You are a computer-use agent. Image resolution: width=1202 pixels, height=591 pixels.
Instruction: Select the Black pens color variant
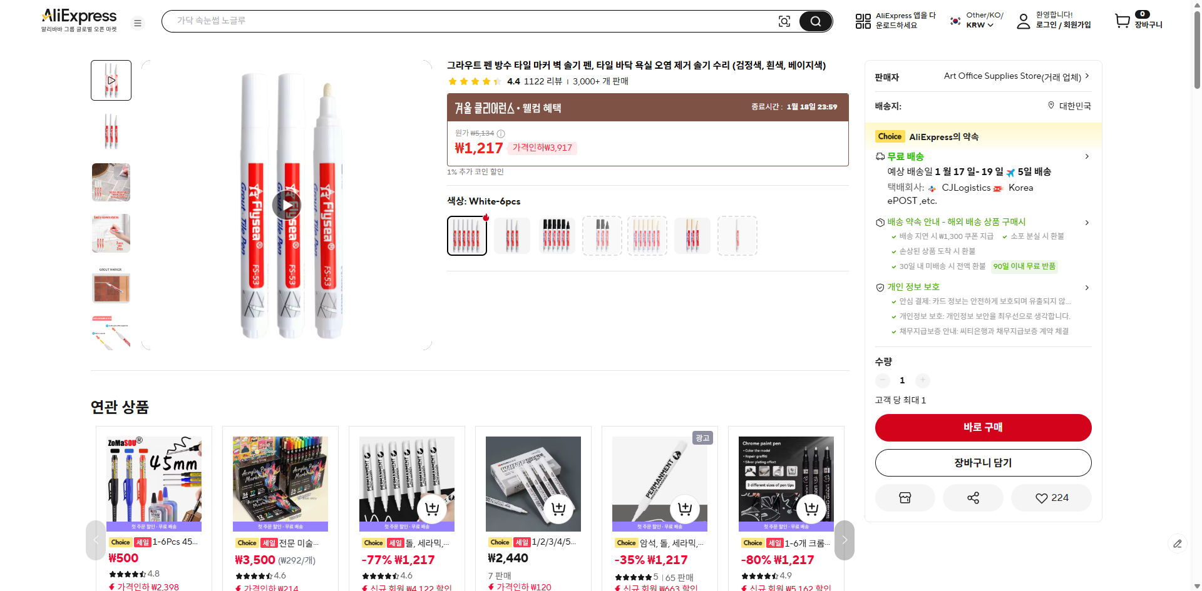[x=557, y=235]
